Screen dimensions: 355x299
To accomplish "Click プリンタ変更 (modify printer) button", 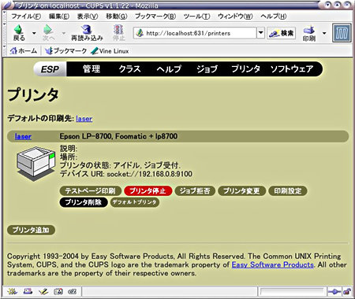I will pos(241,190).
